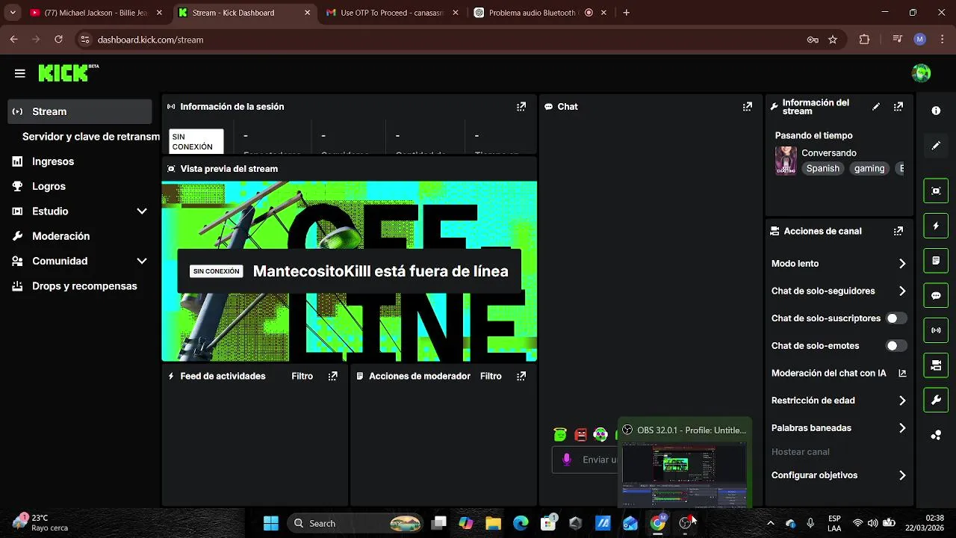Open a new Chrome tab
Screen dimensions: 956x538
626,13
